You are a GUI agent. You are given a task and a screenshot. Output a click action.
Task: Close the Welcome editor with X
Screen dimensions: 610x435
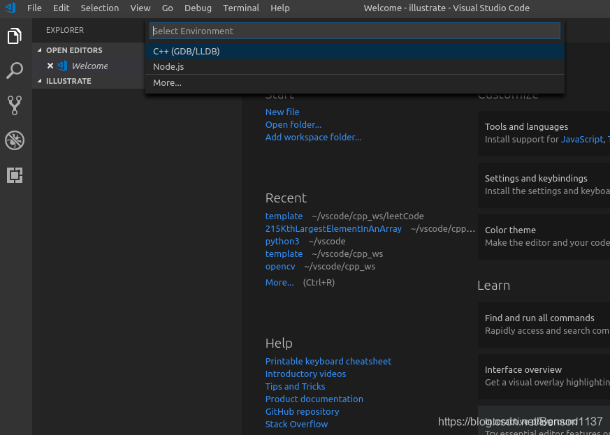point(50,66)
